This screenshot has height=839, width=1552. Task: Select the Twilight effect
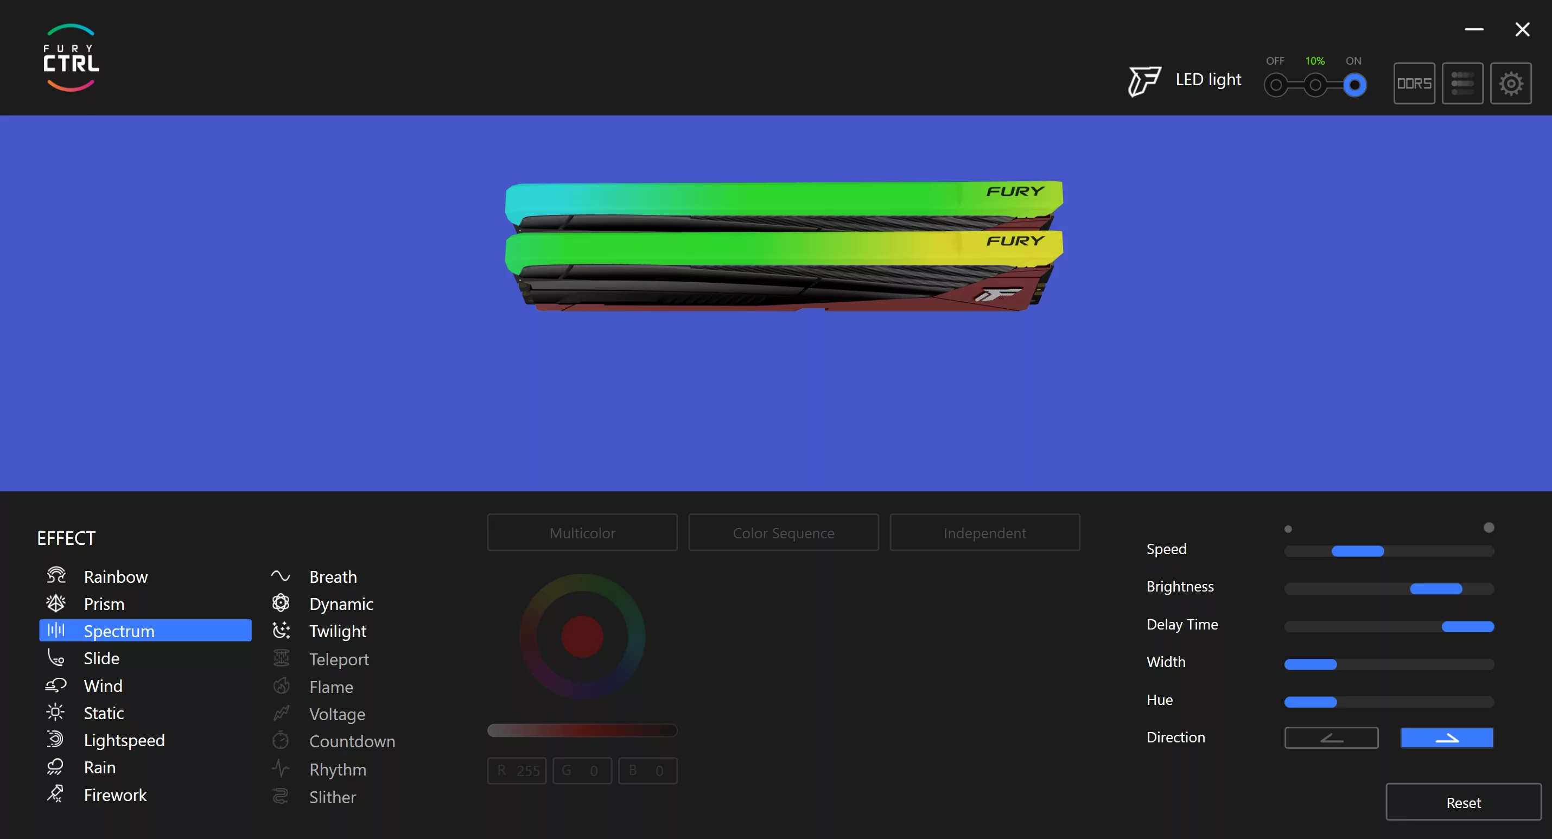(338, 631)
